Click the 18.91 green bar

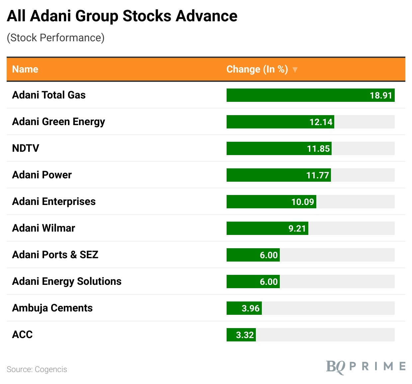pos(310,95)
